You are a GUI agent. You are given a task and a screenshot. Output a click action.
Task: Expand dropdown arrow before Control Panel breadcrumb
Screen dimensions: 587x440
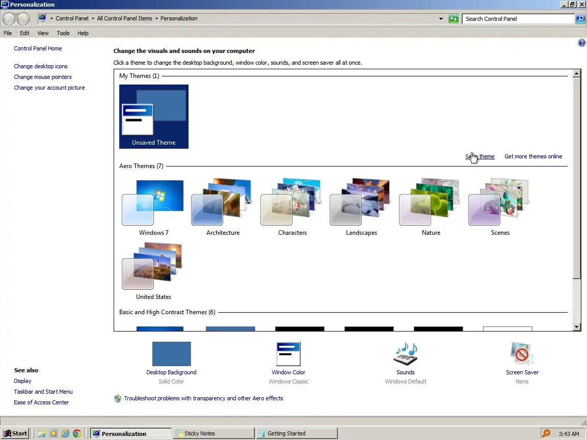coord(51,19)
